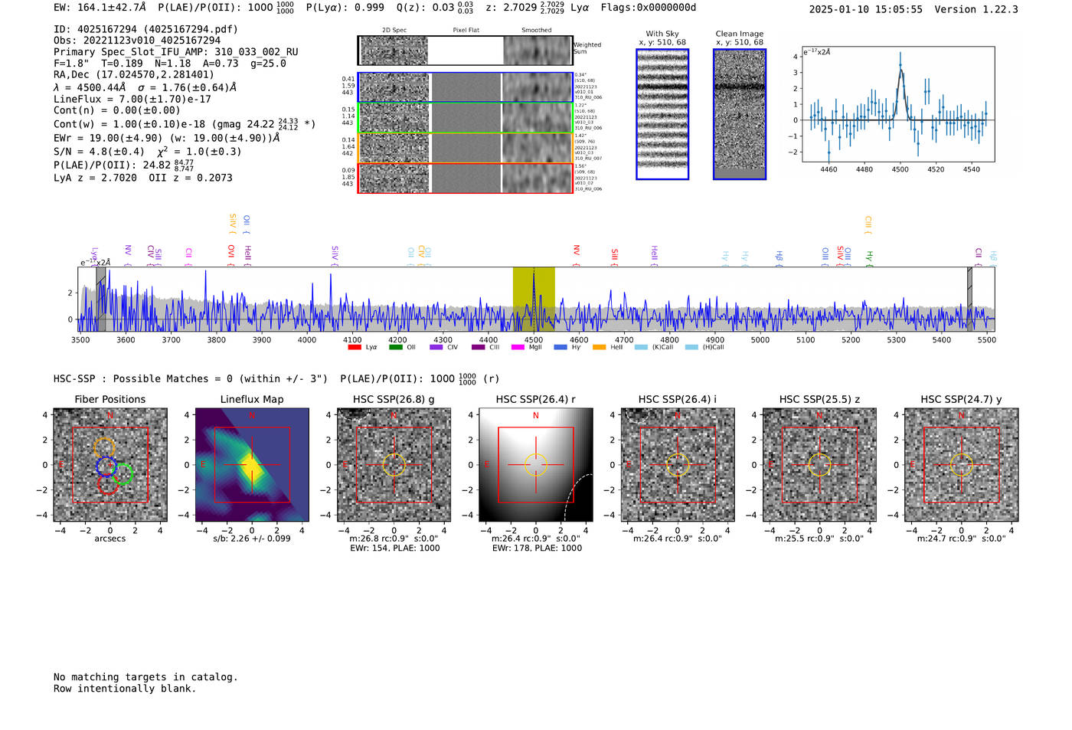Image resolution: width=1072 pixels, height=730 pixels.
Task: Select the emission line Gaussian fit plot
Action: tap(897, 104)
